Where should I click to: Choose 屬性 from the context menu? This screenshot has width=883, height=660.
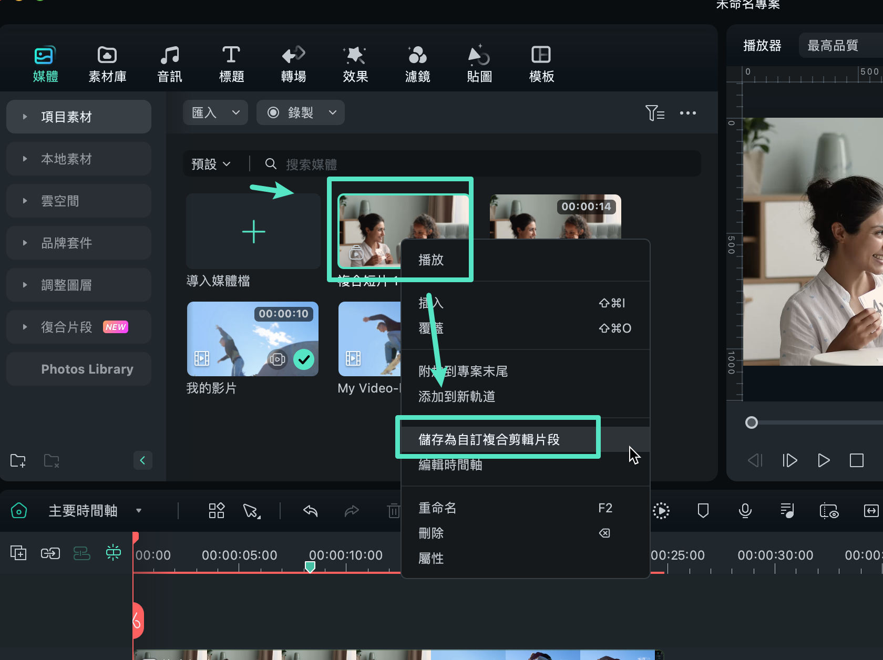coord(526,558)
